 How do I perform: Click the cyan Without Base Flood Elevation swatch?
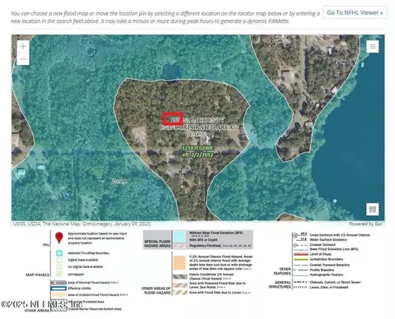(179, 237)
